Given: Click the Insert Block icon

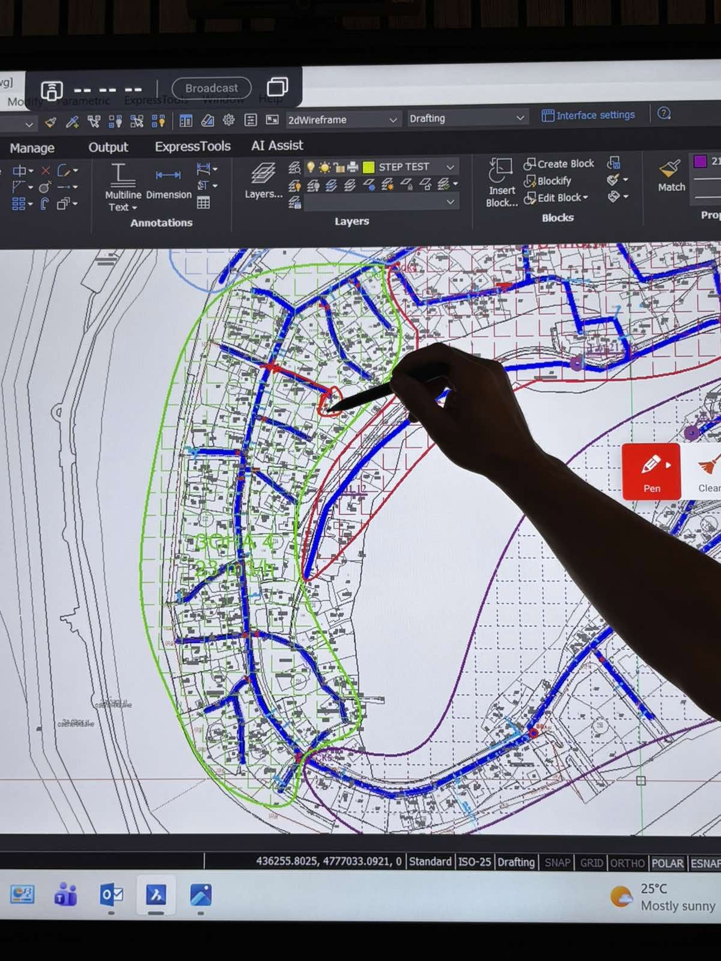Looking at the screenshot, I should (501, 183).
